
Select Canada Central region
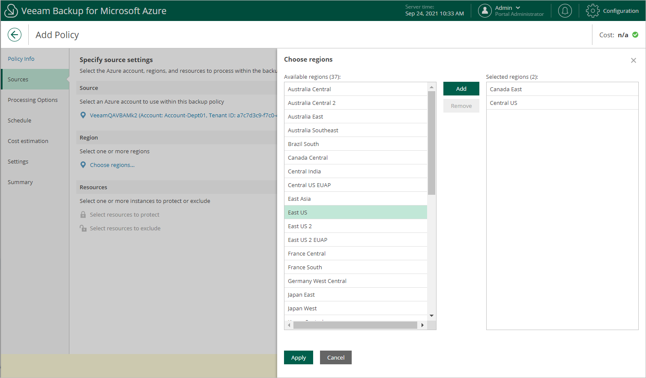pos(356,158)
